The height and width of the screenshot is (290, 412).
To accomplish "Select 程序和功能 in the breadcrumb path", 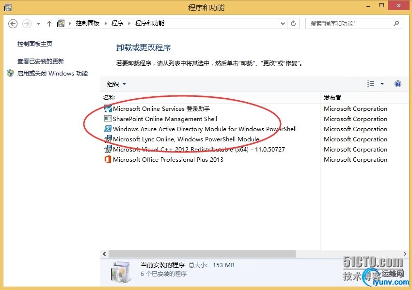I will [x=150, y=23].
